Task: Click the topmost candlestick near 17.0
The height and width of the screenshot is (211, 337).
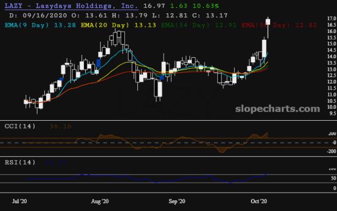Action: [269, 22]
